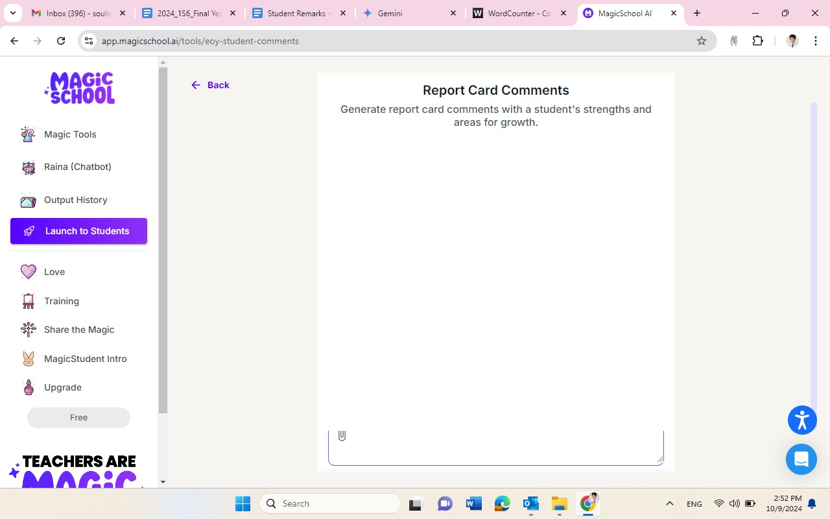This screenshot has width=830, height=519.
Task: Click the paperclip attachment icon
Action: pyautogui.click(x=342, y=436)
